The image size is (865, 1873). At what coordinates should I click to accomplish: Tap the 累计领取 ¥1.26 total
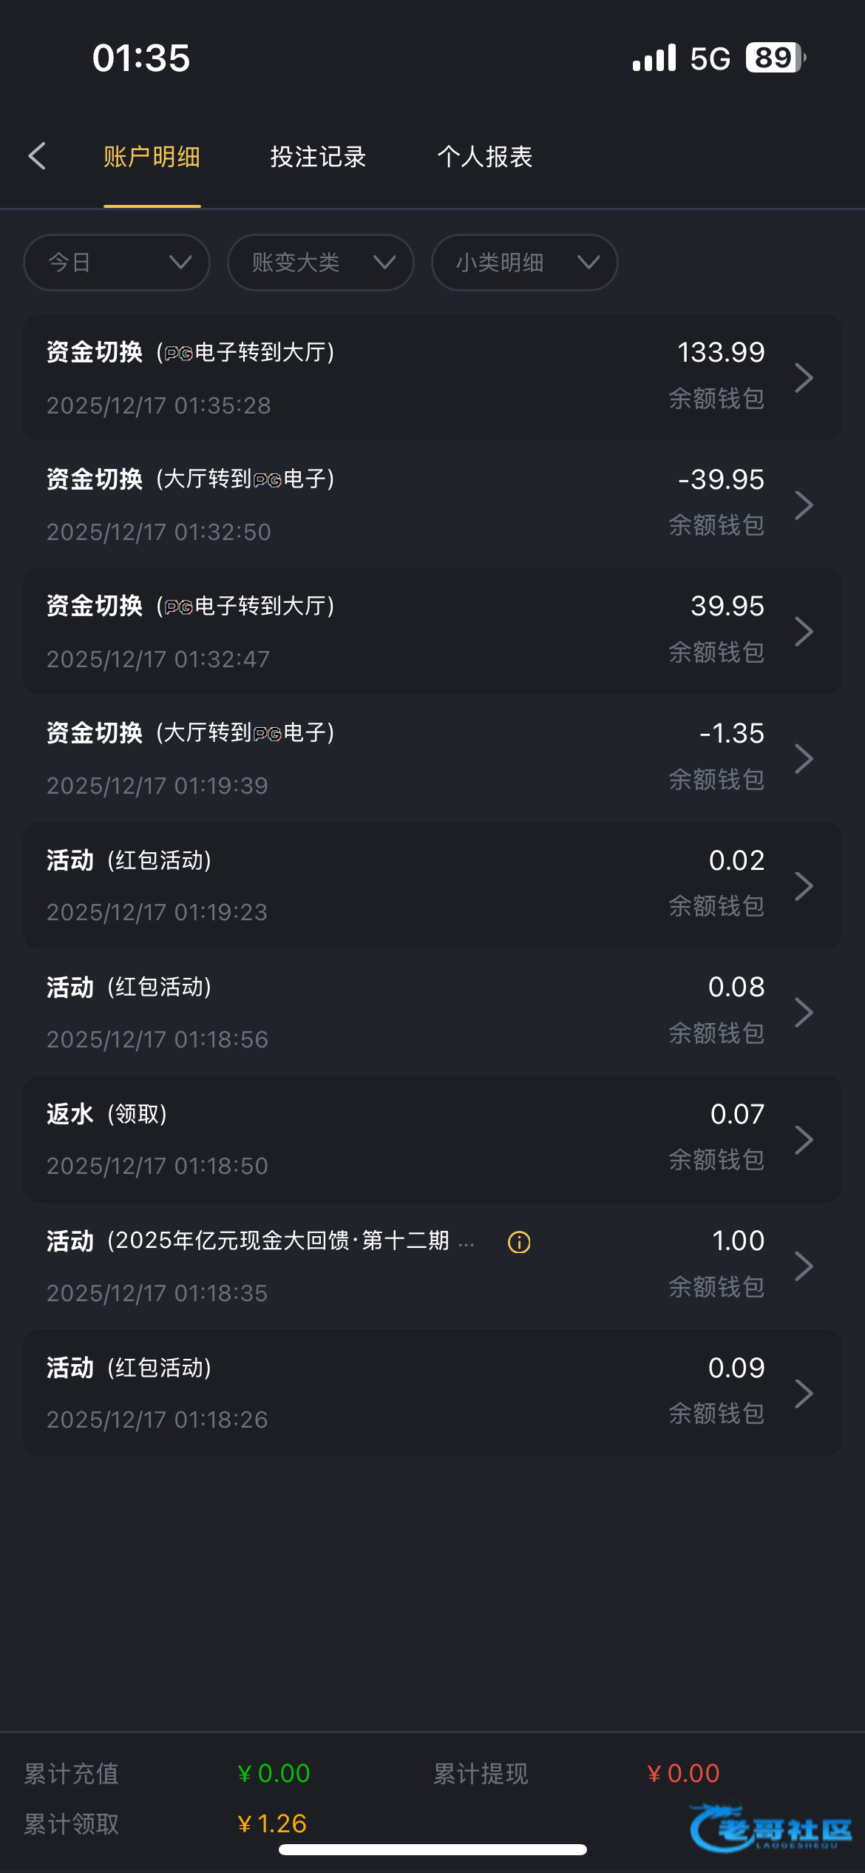[271, 1823]
